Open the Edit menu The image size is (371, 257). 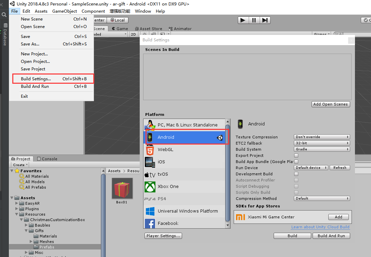26,11
